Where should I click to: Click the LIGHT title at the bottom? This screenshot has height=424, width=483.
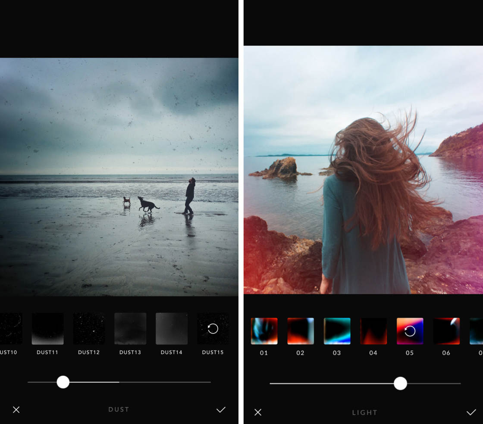pos(365,413)
